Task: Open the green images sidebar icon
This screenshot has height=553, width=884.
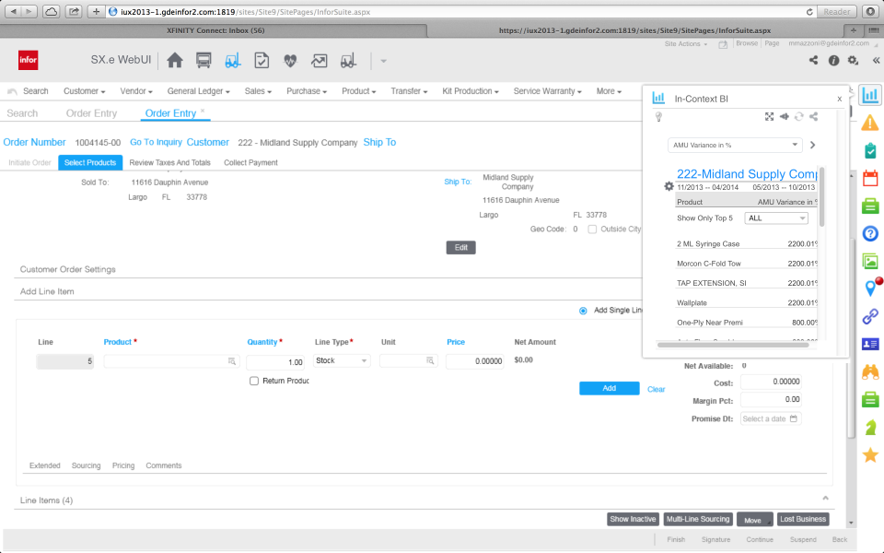Action: pyautogui.click(x=870, y=261)
